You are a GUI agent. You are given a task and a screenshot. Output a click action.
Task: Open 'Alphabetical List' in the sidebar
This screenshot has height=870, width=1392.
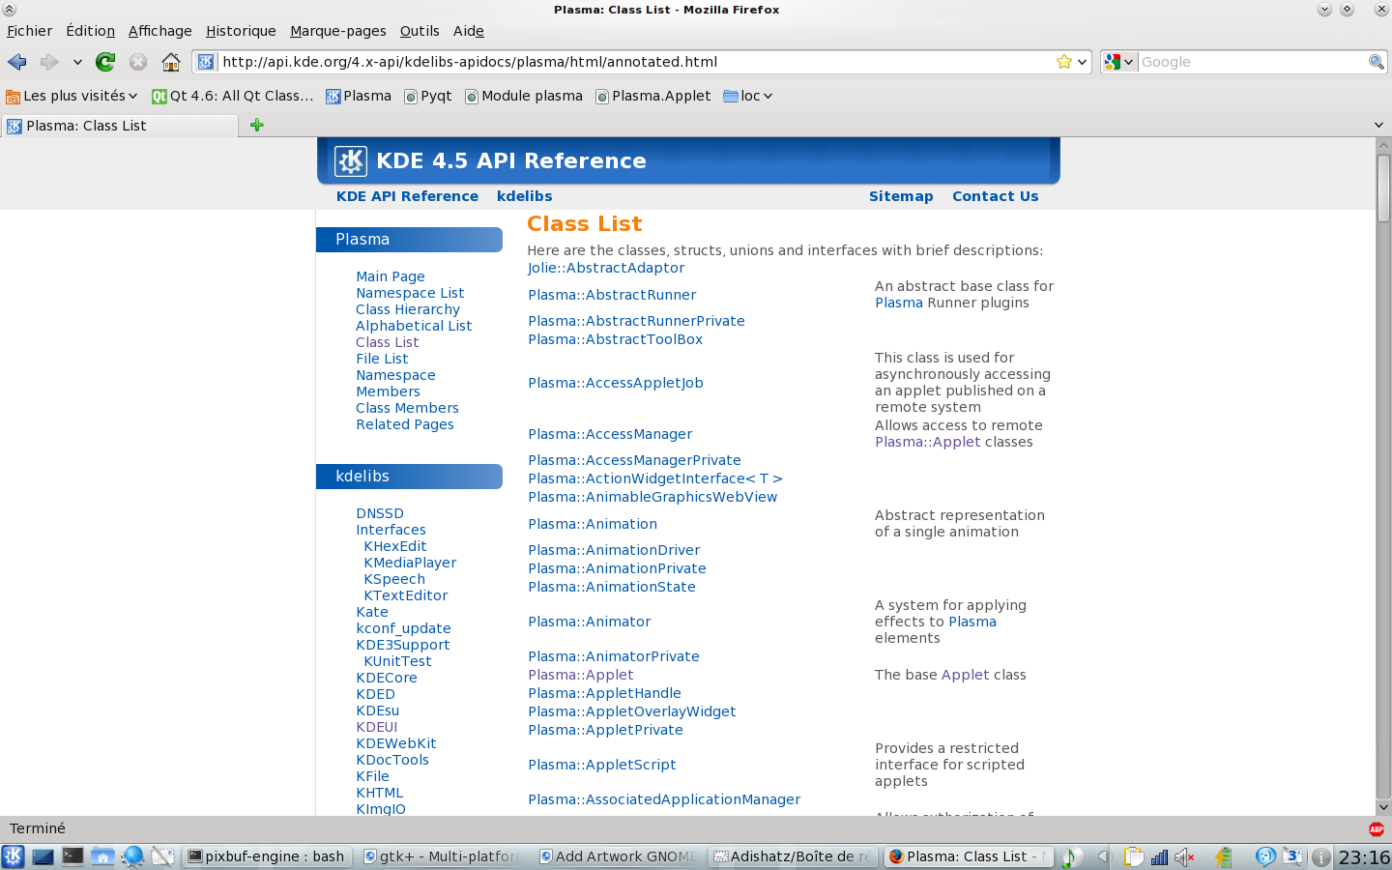coord(414,326)
